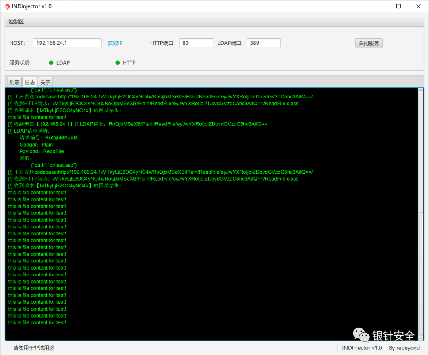The image size is (429, 355).
Task: Click the 请勿用于非法用途 status text
Action: [x=34, y=348]
